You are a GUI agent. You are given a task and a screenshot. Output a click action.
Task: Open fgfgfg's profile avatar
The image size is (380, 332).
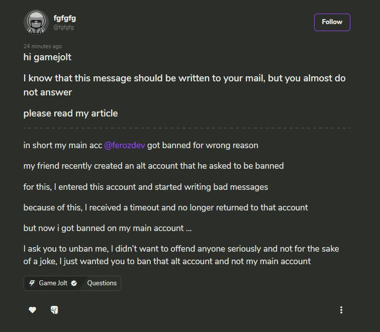[x=36, y=22]
